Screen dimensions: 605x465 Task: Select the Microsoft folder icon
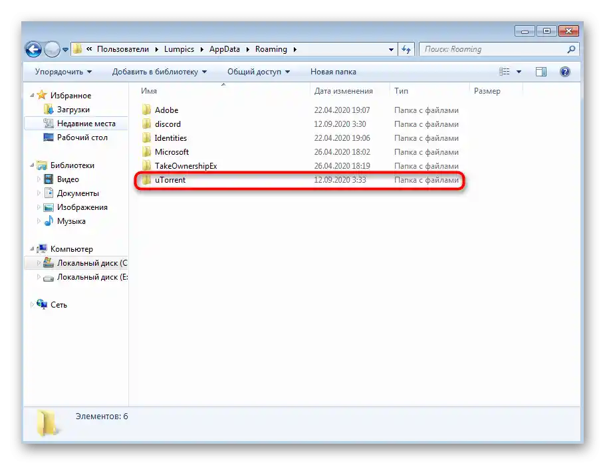click(x=146, y=151)
